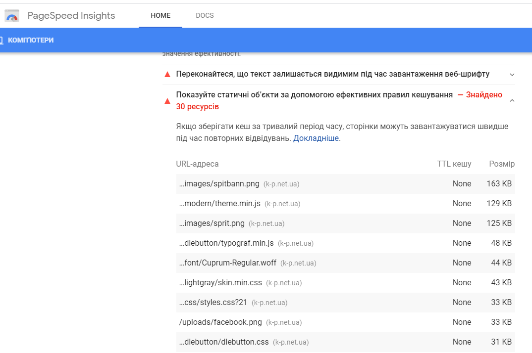Select the lightgray/skin.min.css row
The image size is (532, 353).
220,283
